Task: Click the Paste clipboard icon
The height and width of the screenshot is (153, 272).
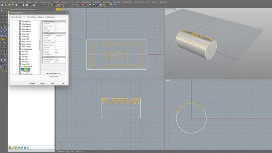Action: point(27,5)
